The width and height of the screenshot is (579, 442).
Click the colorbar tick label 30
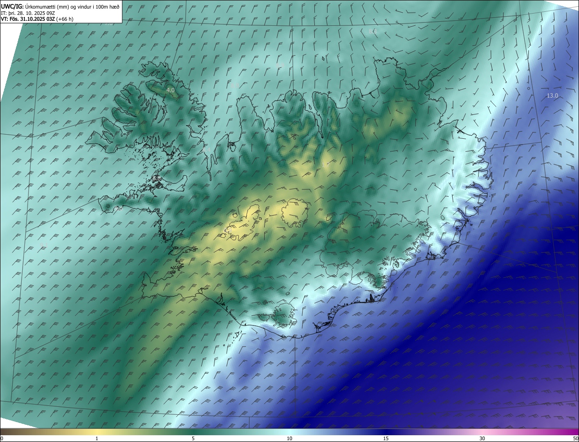pyautogui.click(x=482, y=438)
